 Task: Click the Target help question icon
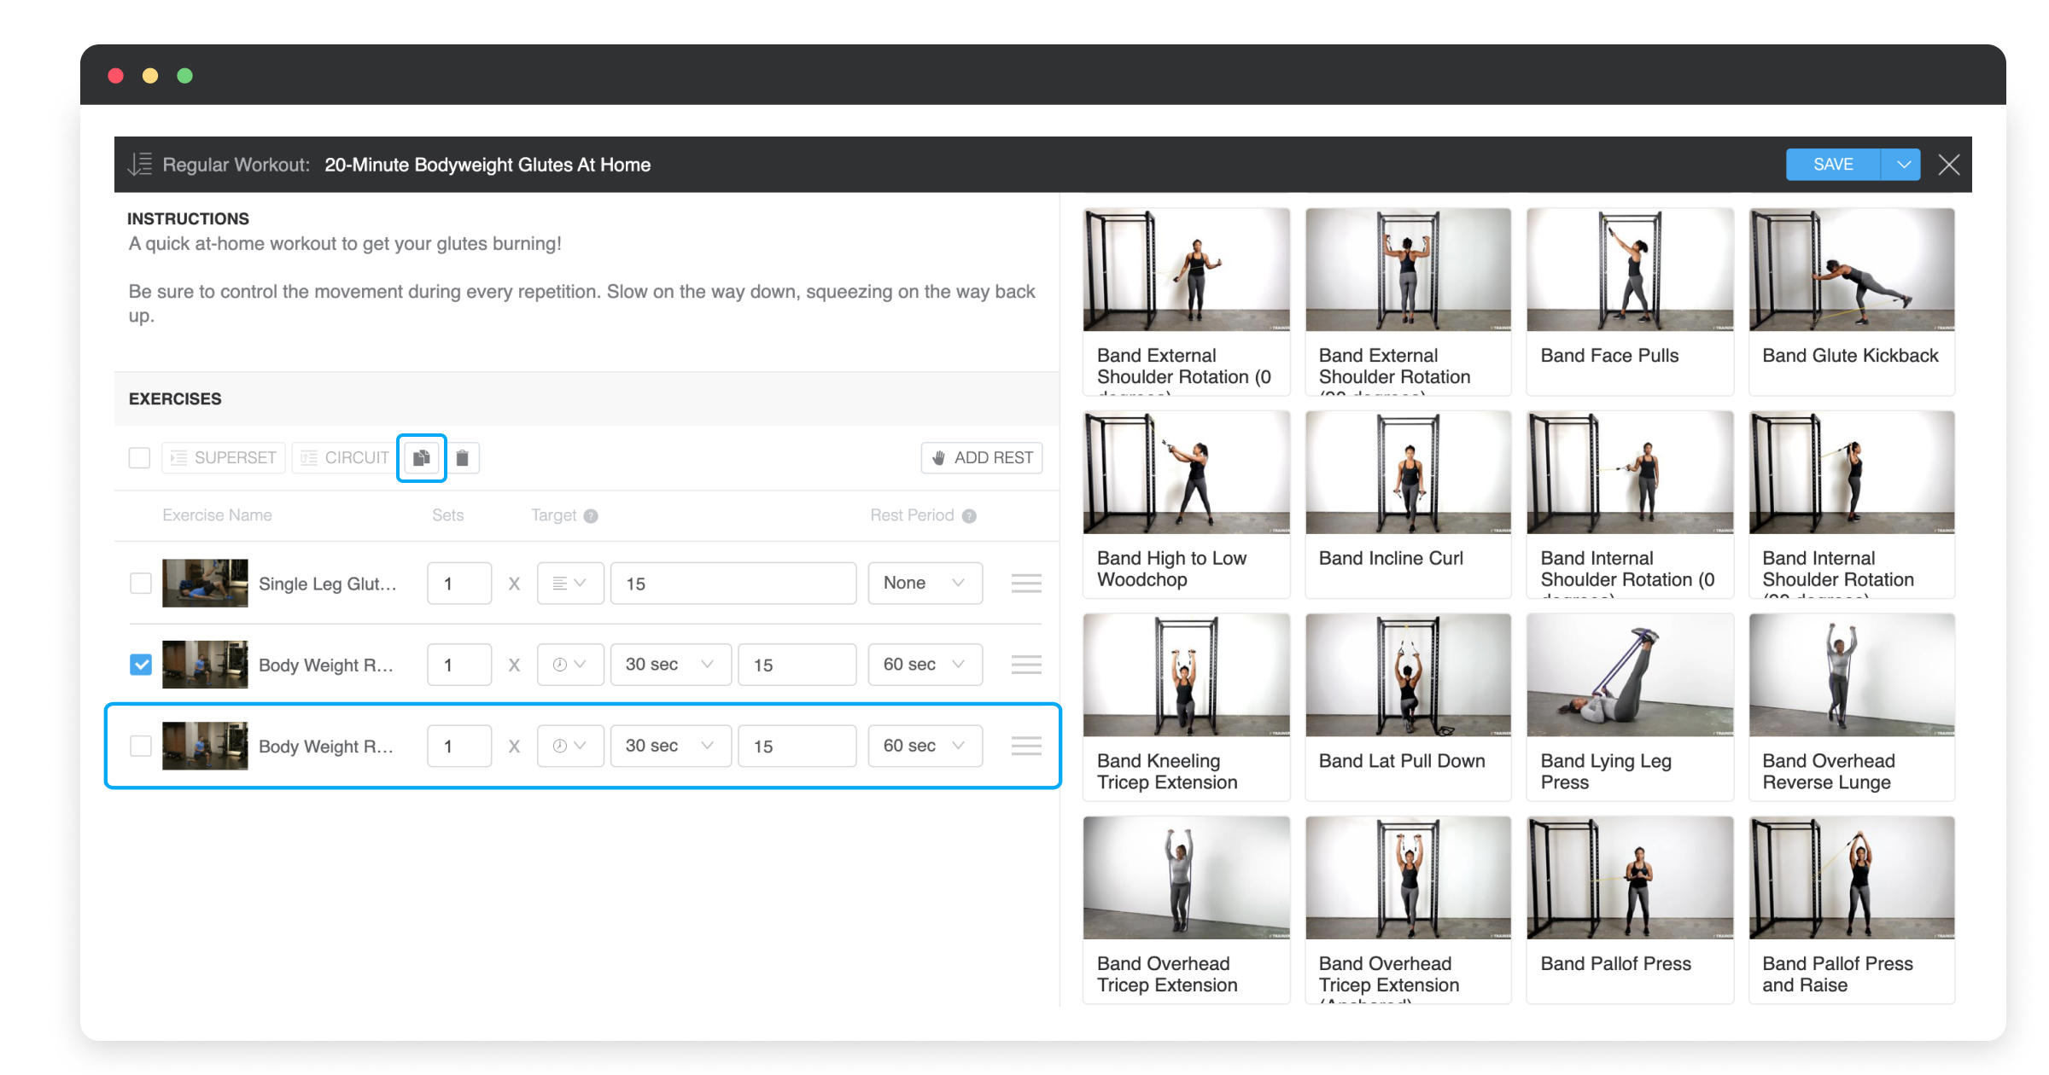tap(591, 516)
